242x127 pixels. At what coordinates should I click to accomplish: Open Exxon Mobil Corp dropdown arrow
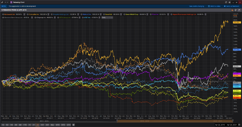[147, 14]
